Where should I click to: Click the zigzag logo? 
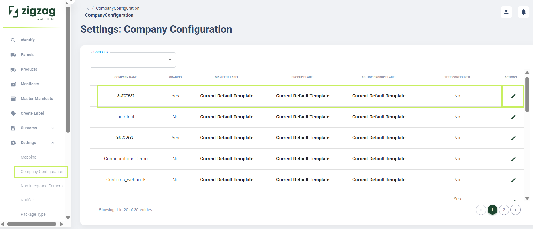click(32, 13)
